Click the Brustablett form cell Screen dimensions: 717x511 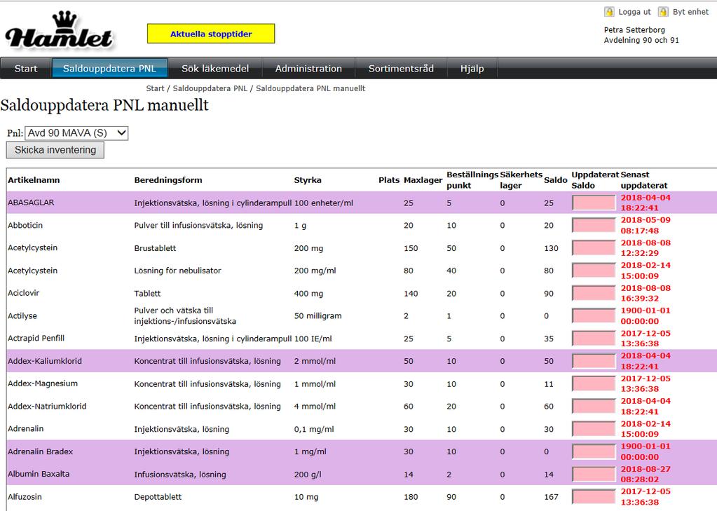click(x=155, y=248)
